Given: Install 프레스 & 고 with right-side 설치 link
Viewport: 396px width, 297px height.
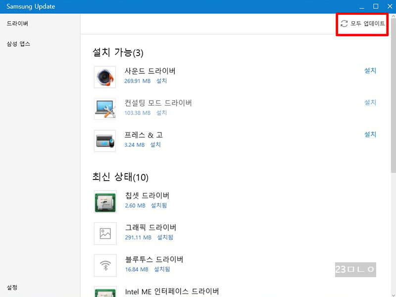Looking at the screenshot, I should pos(370,134).
